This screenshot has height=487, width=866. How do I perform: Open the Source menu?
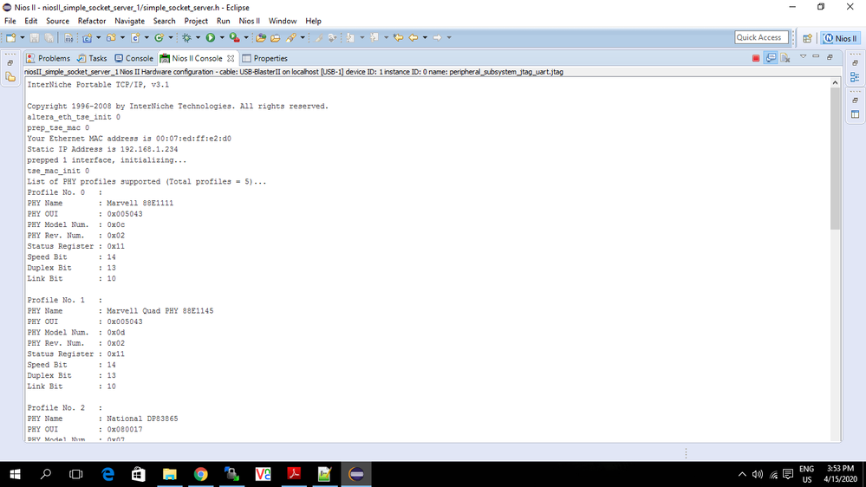tap(57, 21)
